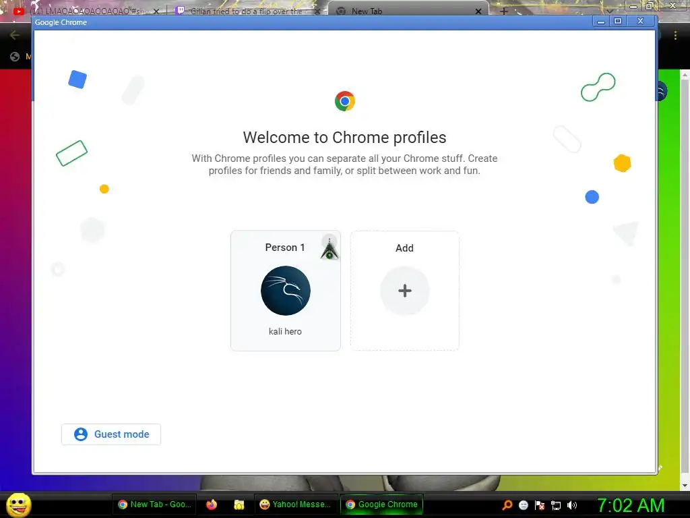This screenshot has height=518, width=690.
Task: Enter Guest mode
Action: pyautogui.click(x=111, y=434)
